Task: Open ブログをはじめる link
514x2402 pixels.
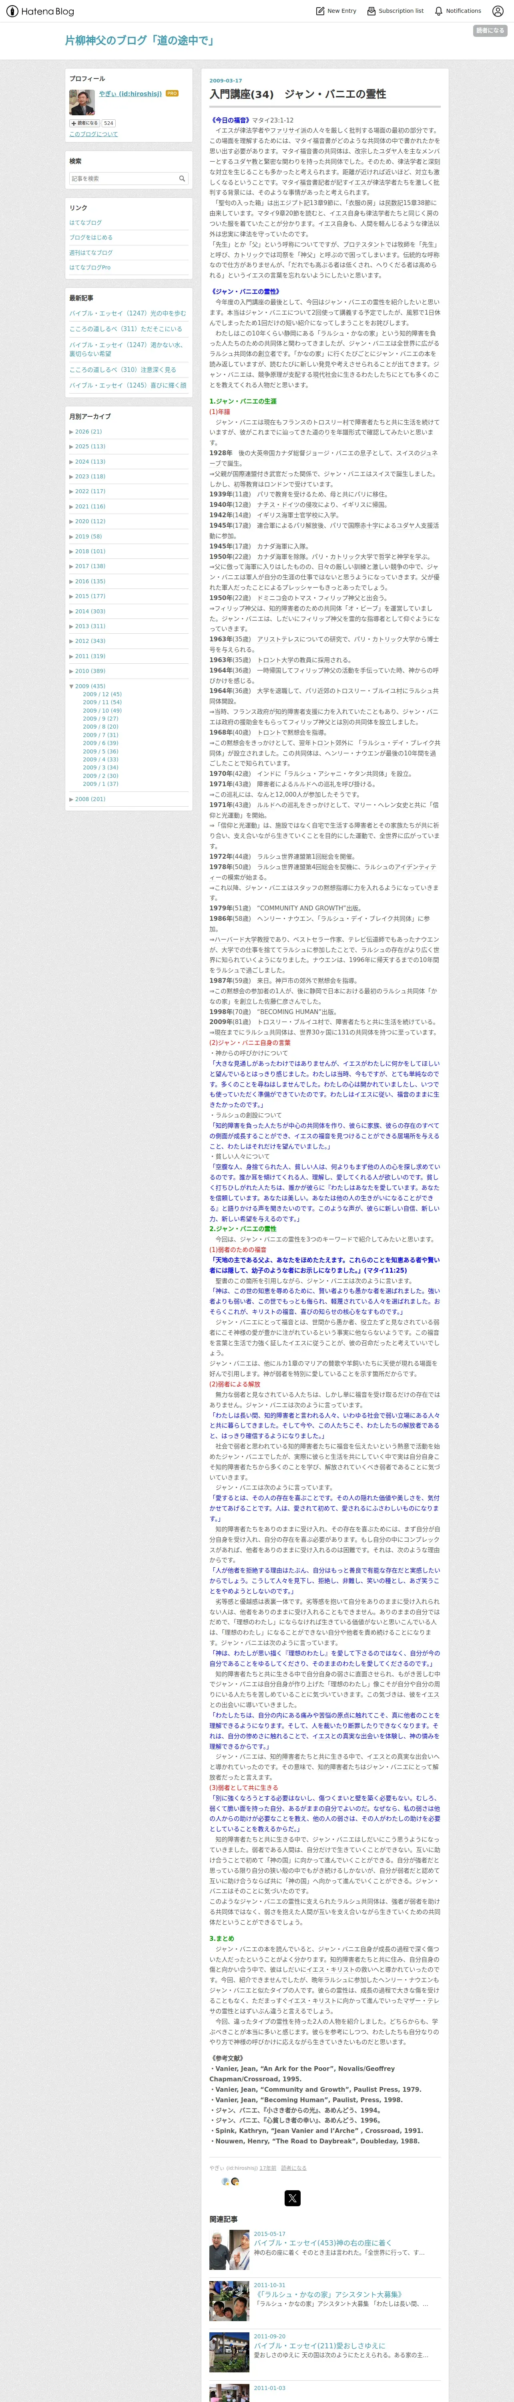Action: 90,238
